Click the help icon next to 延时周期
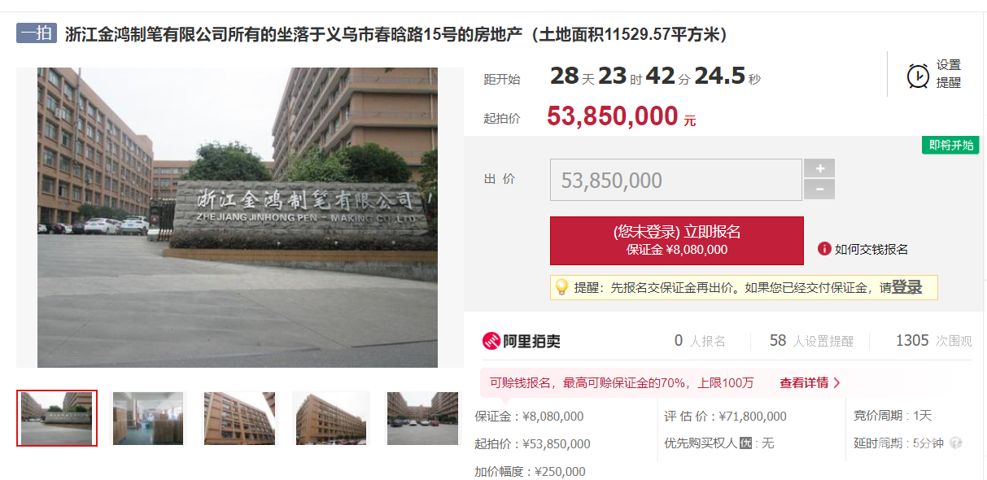The width and height of the screenshot is (987, 480). (956, 443)
